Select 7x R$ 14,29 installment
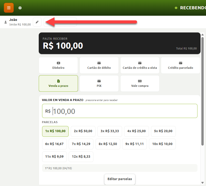 [x=81, y=144]
